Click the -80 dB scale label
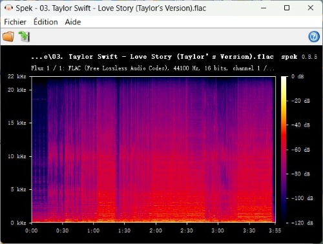 [x=300, y=174]
